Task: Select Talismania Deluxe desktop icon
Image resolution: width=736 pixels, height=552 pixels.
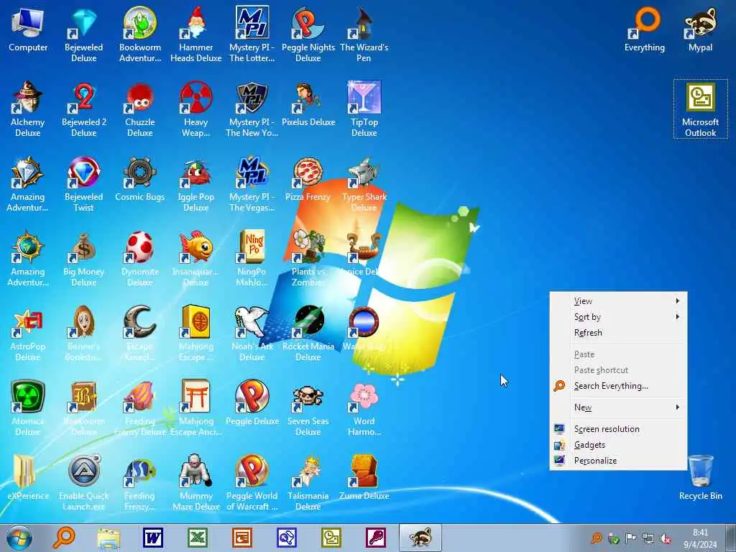Action: tap(308, 482)
